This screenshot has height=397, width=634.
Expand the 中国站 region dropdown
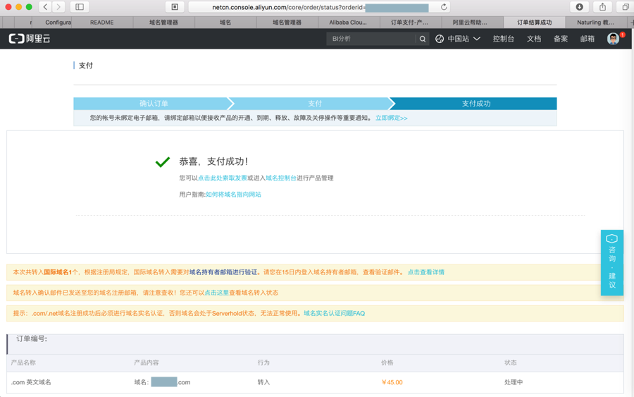click(464, 39)
